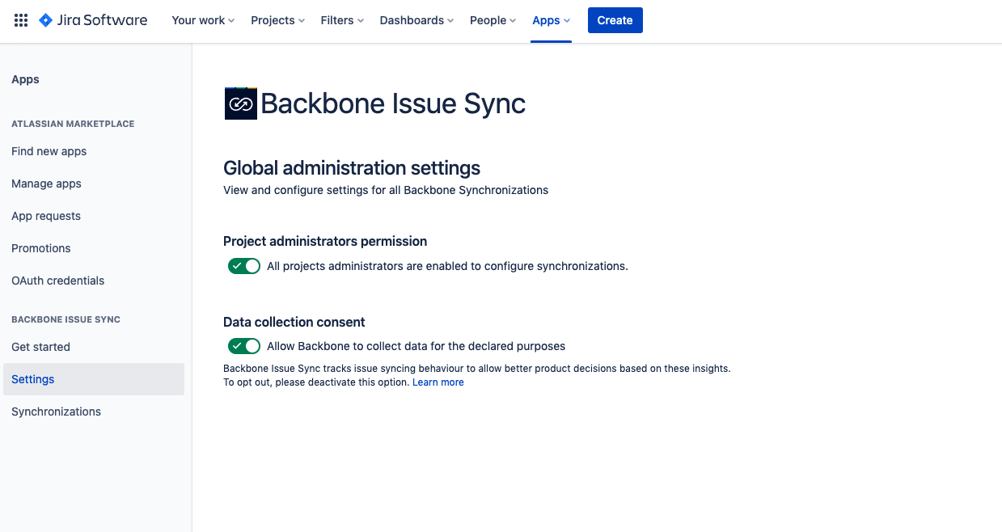The width and height of the screenshot is (1002, 532).
Task: Open the Apps menu in navigation
Action: 551,20
